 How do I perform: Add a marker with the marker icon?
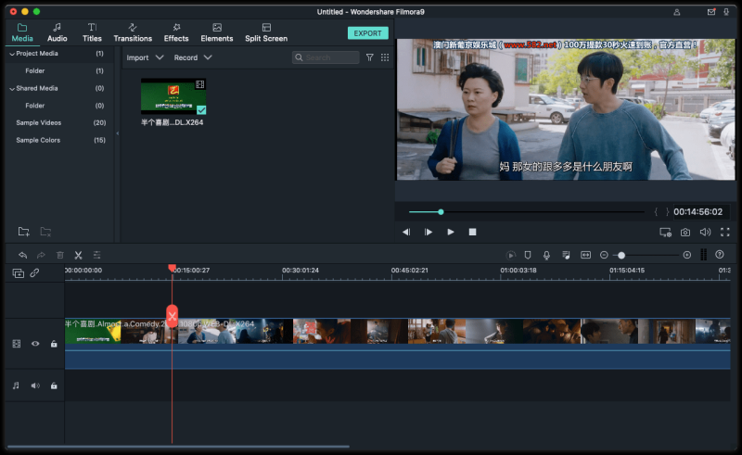pyautogui.click(x=528, y=255)
